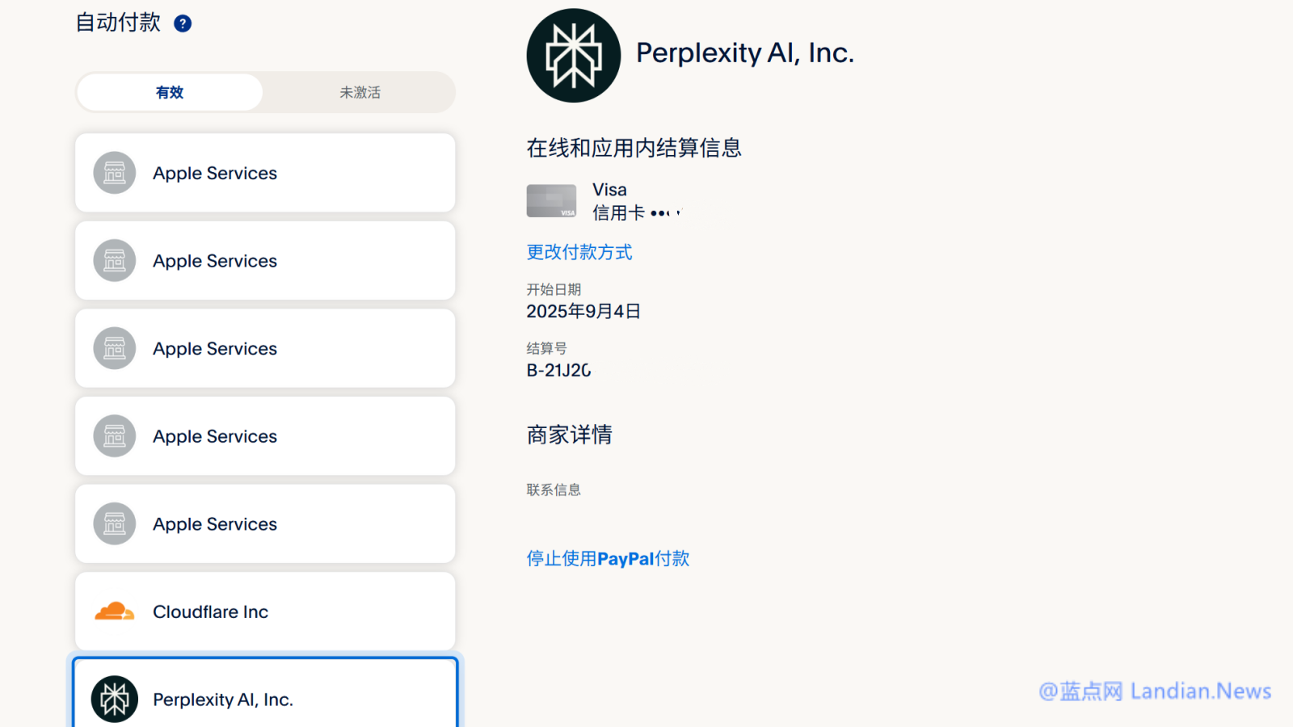Image resolution: width=1293 pixels, height=727 pixels.
Task: Click the first Apple Services store icon
Action: (x=115, y=173)
